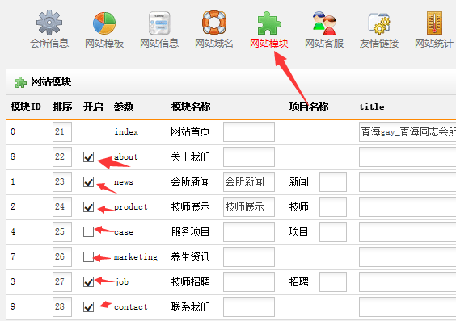Click the sort field with value 23

[x=62, y=181]
